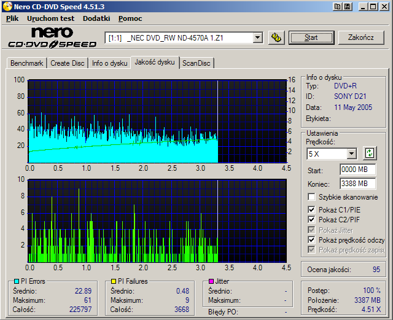Viewport: 393px width, 320px height.
Task: Click the PI Failures lower graph area
Action: (157, 221)
